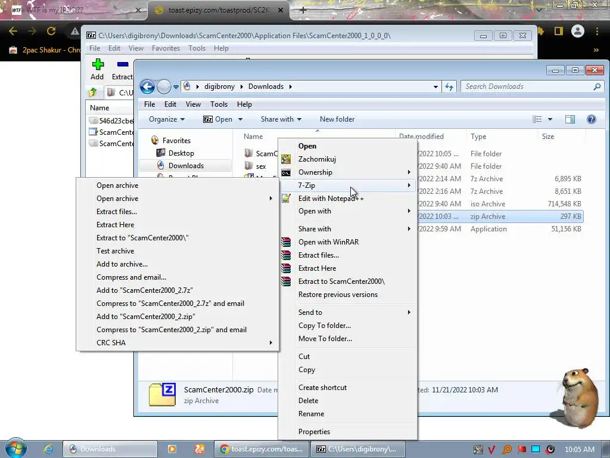The image size is (610, 458).
Task: Open the recent pages dropdown arrow
Action: point(176,86)
